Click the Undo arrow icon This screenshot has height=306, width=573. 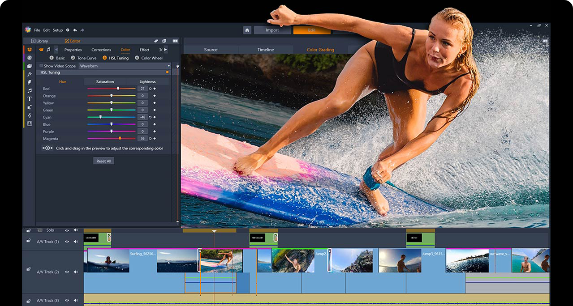[x=75, y=30]
